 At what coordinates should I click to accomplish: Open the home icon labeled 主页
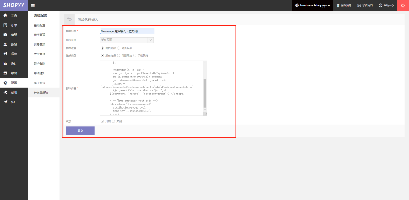click(x=5, y=16)
